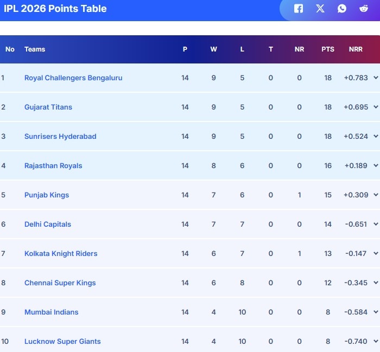
Task: Open Royal Challengers Bengaluru team link
Action: click(73, 78)
